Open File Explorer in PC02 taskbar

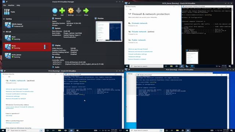coord(59,131)
